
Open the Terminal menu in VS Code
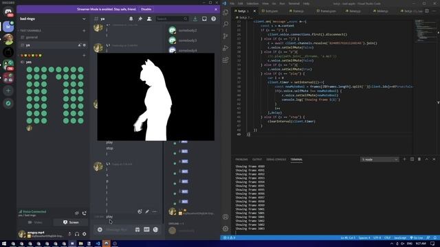(x=294, y=3)
